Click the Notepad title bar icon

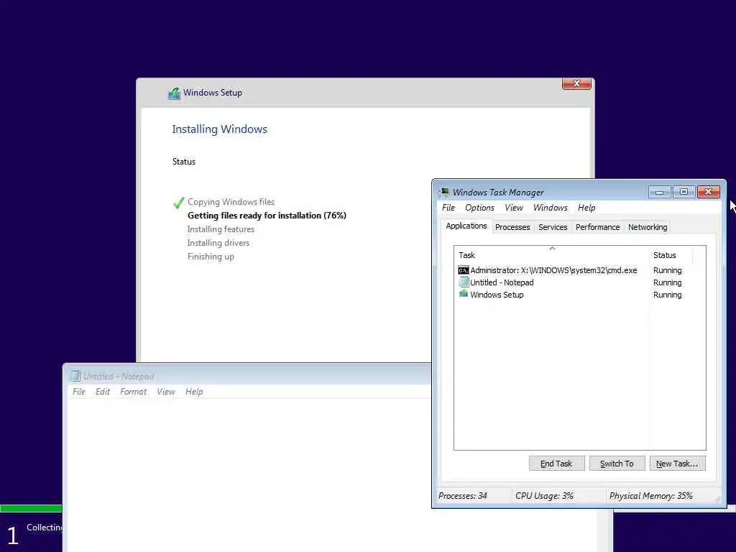[75, 376]
